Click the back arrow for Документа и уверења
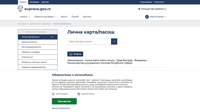Image resolution: width=200 pixels, height=112 pixels. pyautogui.click(x=24, y=32)
